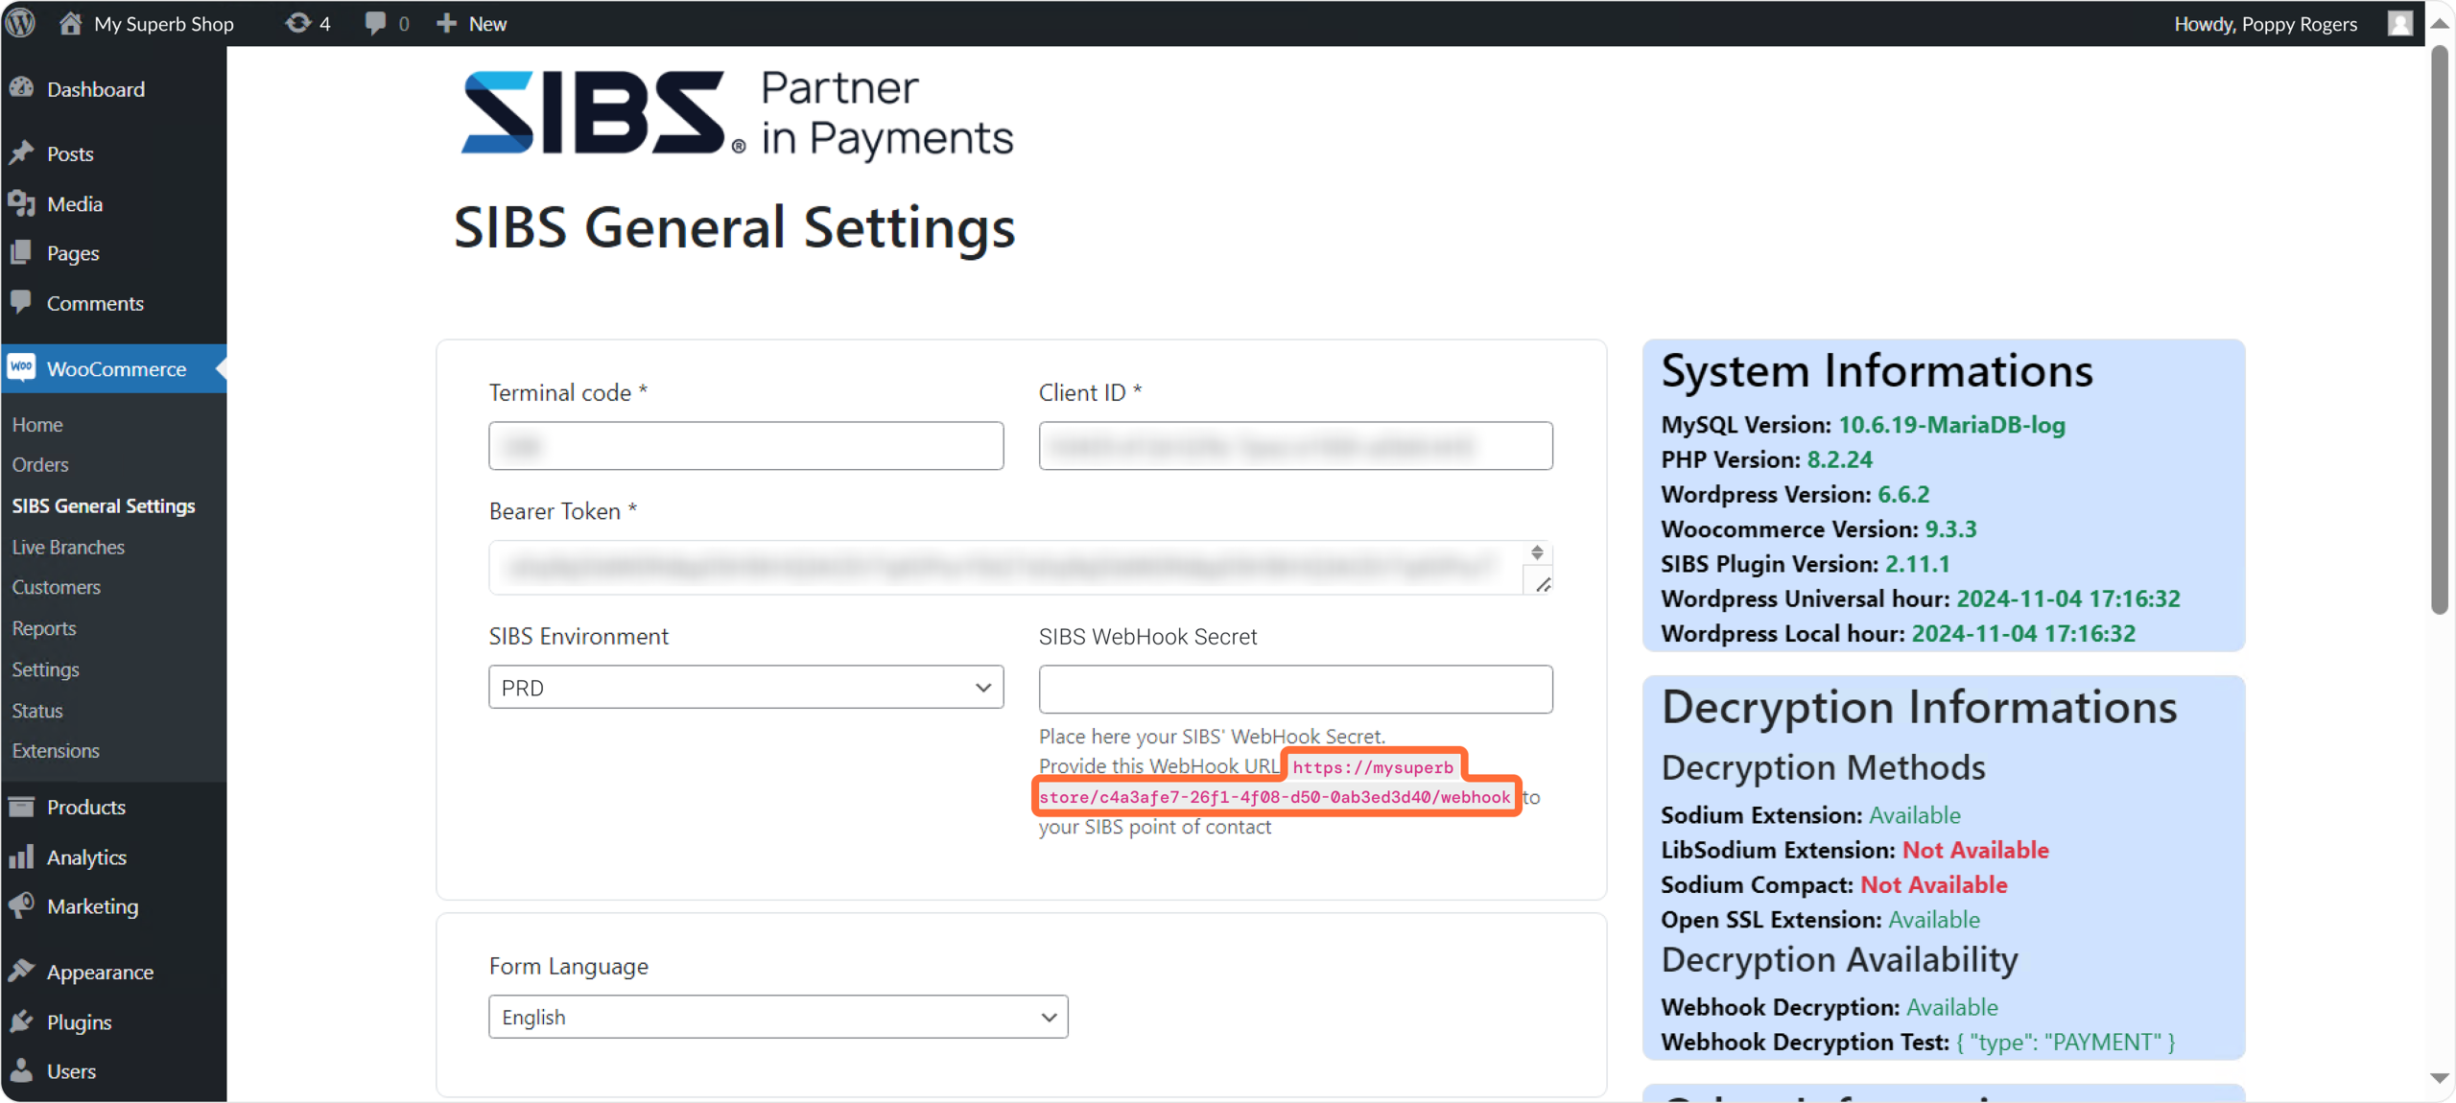Click Bearer Token stepper arrows
The image size is (2456, 1103).
[1537, 552]
